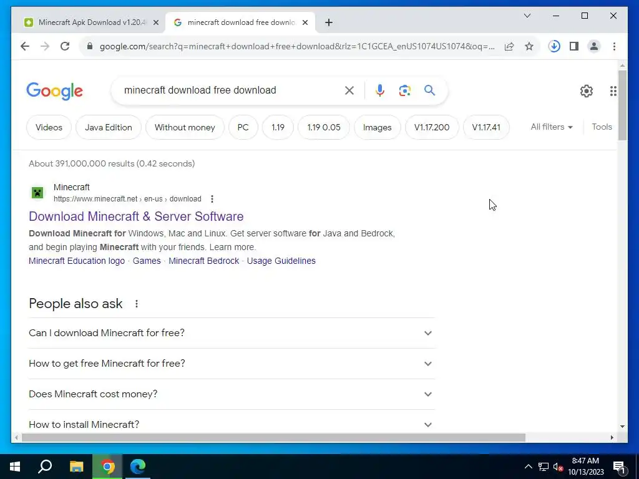Screen dimensions: 639x479
Task: Open File Explorer from the taskbar
Action: coord(76,467)
